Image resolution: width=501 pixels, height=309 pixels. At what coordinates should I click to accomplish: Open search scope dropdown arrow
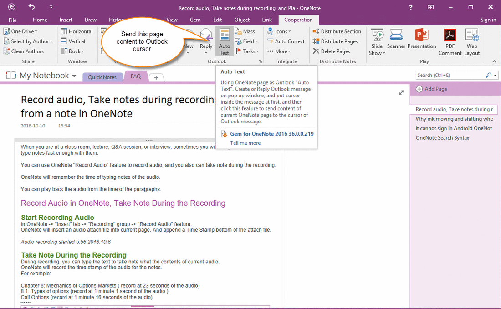pyautogui.click(x=495, y=76)
